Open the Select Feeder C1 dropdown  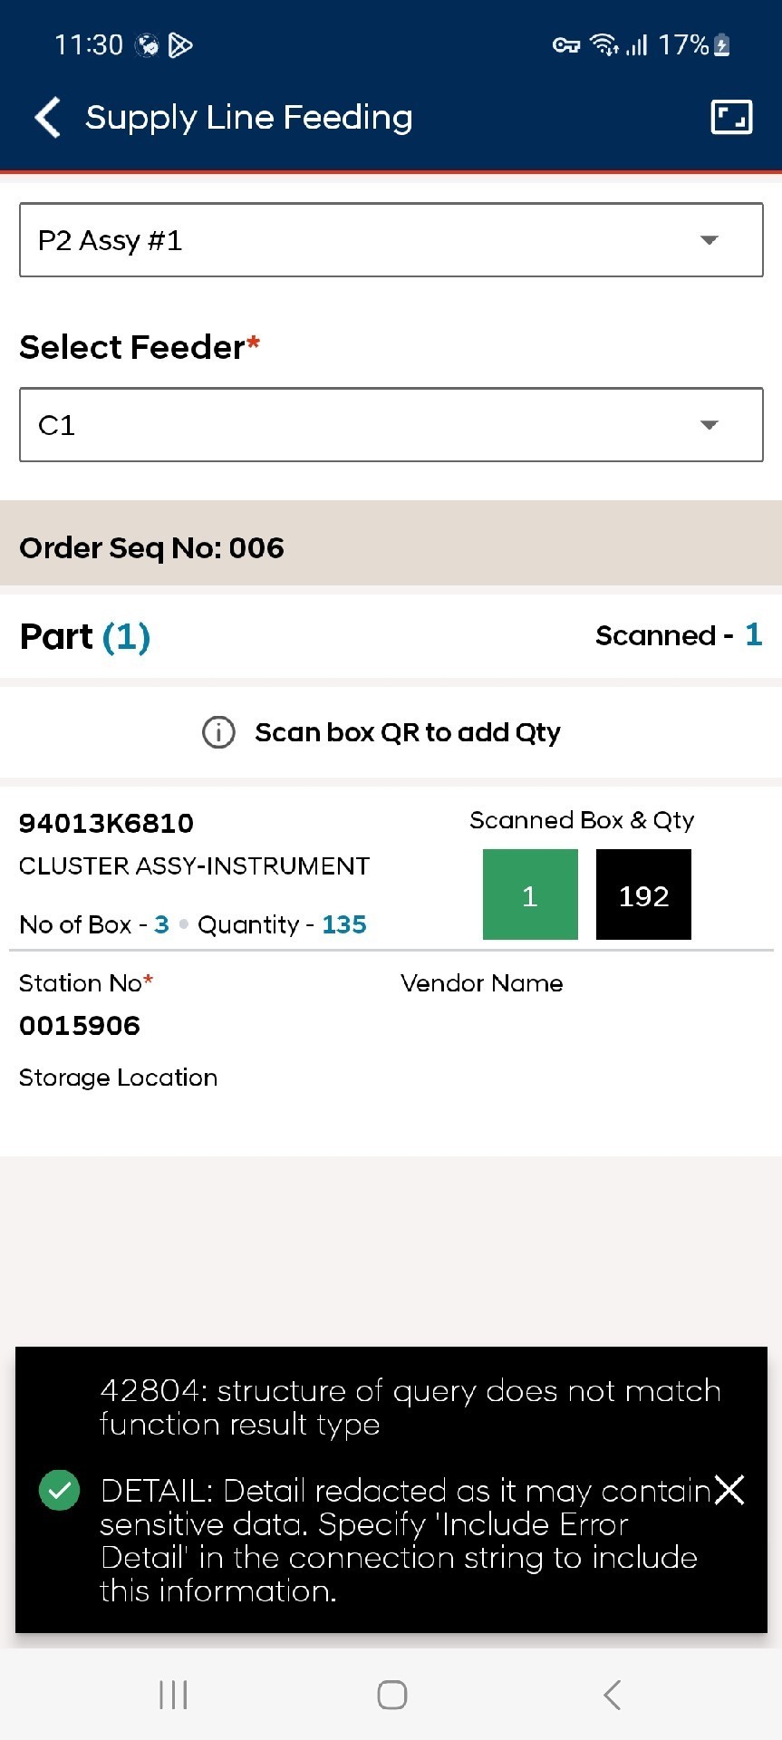[x=391, y=425]
